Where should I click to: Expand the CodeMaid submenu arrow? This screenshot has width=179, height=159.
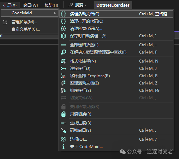point(55,13)
